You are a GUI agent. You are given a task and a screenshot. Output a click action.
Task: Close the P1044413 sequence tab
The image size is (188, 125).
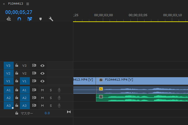(x=4, y=4)
